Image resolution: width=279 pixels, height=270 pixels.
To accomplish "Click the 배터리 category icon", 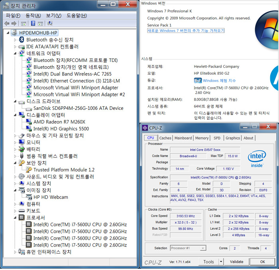I will tap(22, 149).
